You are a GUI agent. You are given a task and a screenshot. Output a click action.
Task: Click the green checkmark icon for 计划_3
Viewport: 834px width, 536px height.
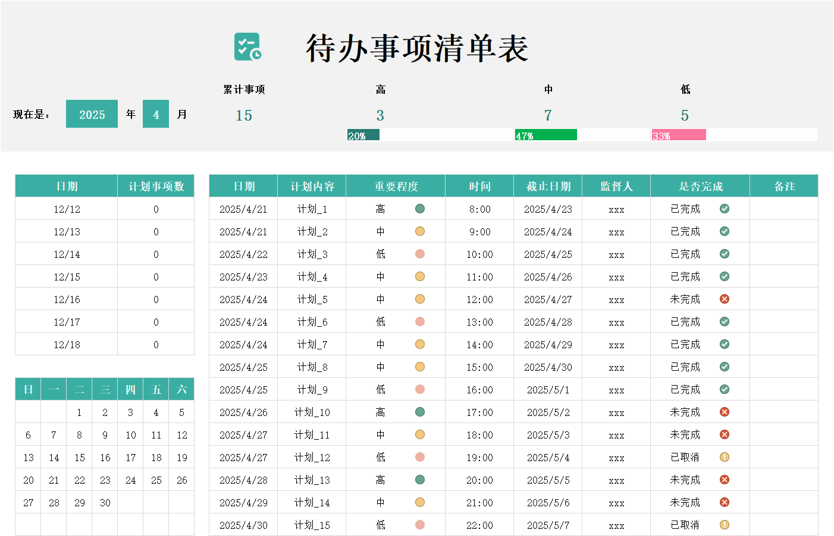coord(724,254)
